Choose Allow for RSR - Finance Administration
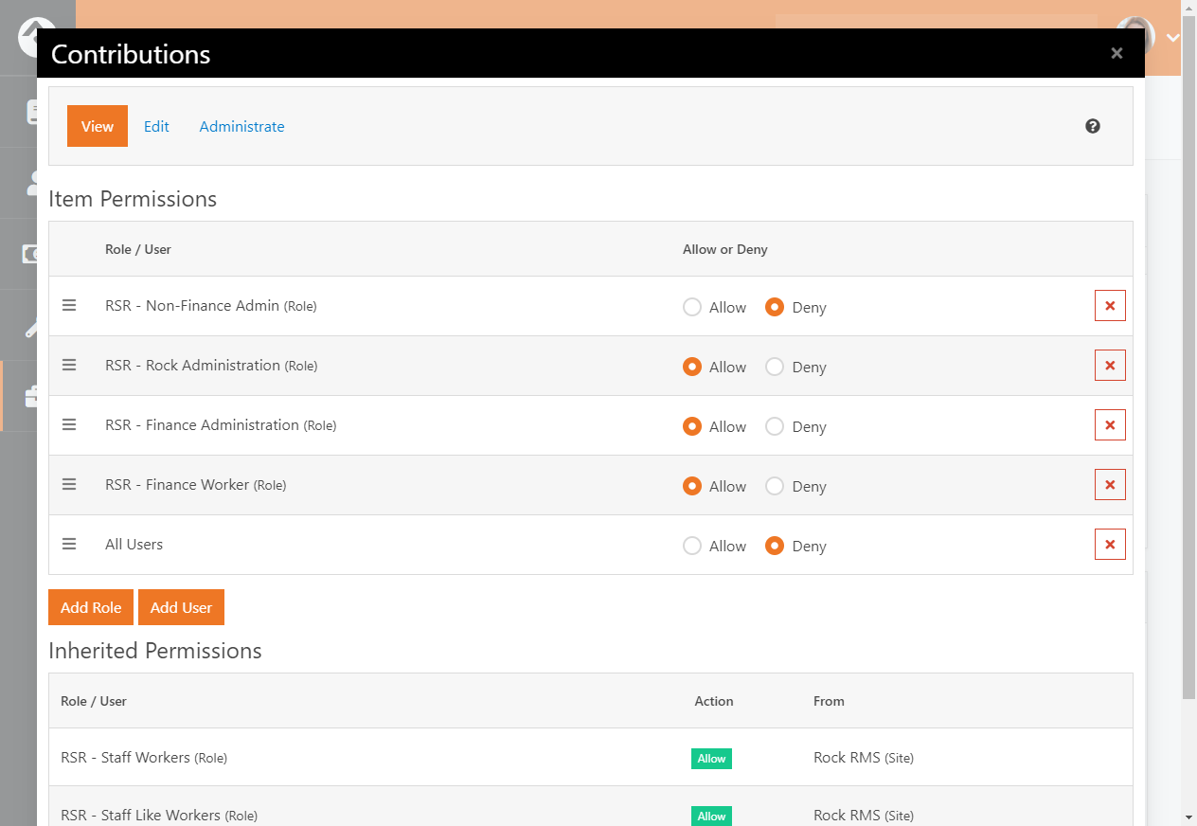This screenshot has width=1197, height=826. pyautogui.click(x=692, y=426)
